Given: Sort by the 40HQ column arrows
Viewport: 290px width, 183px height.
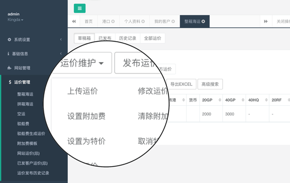Looking at the screenshot, I should [266, 100].
